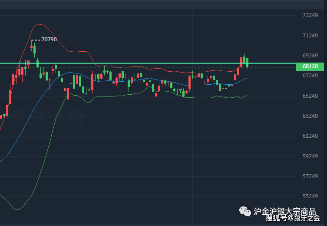Click the candlestick at the 70790 high
Image resolution: width=327 pixels, height=226 pixels.
click(x=32, y=46)
